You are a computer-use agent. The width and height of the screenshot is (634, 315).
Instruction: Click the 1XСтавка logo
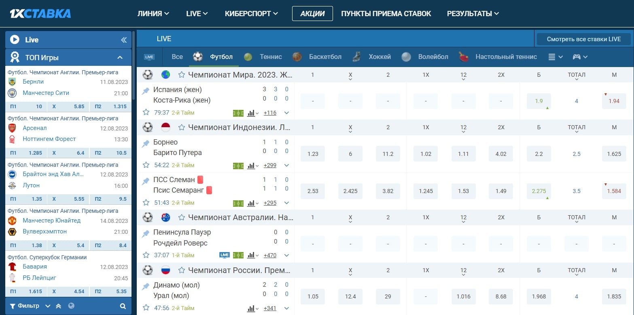(40, 13)
